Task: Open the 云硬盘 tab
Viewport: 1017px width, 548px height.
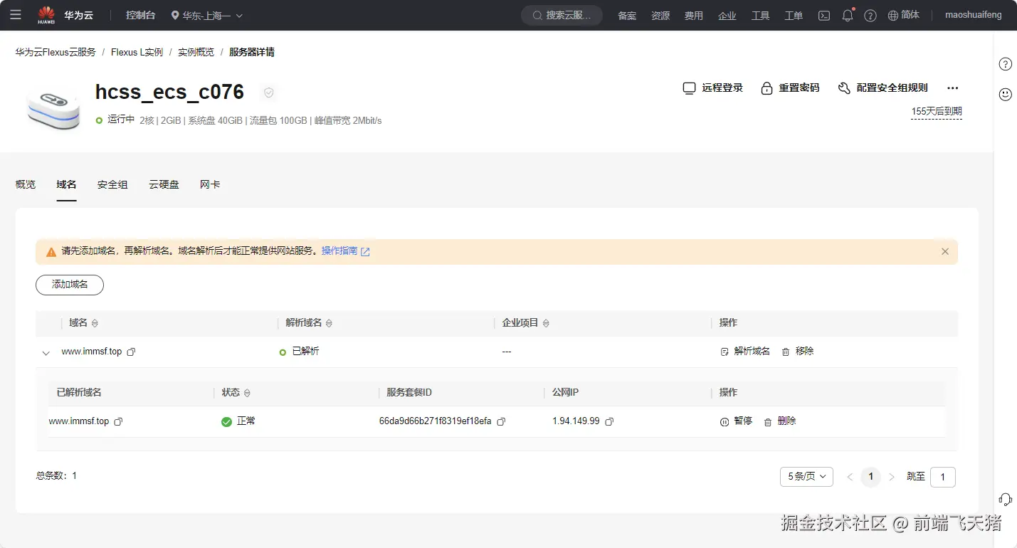Action: 164,184
